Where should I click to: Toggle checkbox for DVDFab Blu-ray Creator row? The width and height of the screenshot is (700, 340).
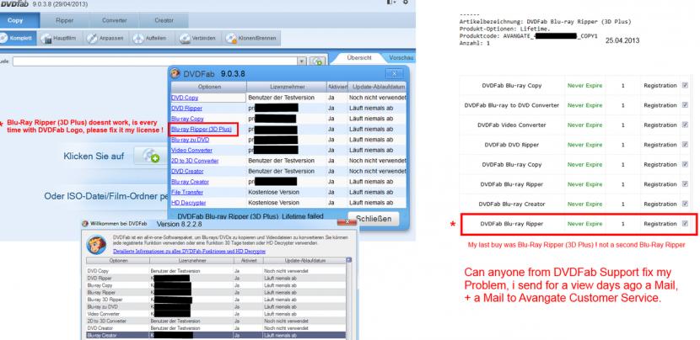tap(685, 204)
